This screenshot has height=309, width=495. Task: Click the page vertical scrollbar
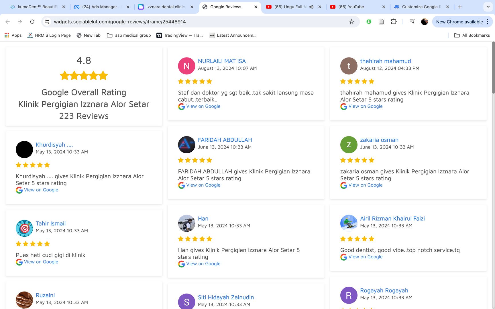[x=493, y=68]
